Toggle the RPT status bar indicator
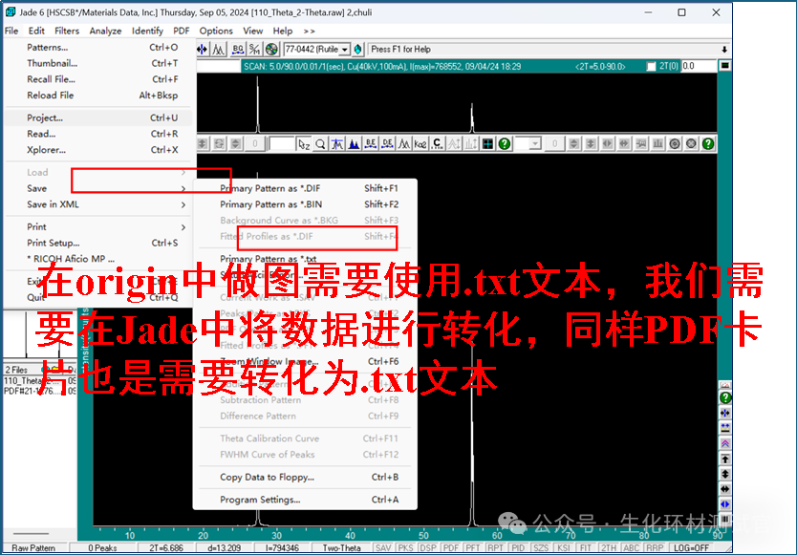 pos(495,548)
